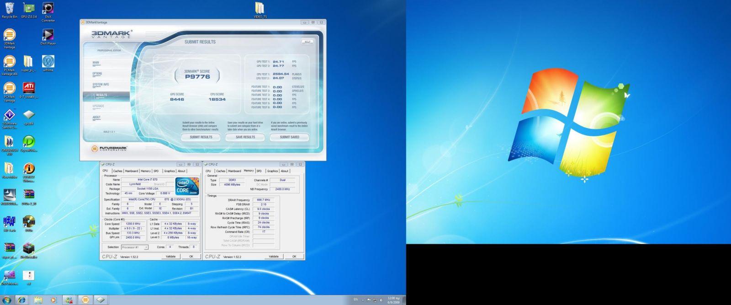Select Results section in 3DMark Vantage
The height and width of the screenshot is (305, 731).
(106, 95)
